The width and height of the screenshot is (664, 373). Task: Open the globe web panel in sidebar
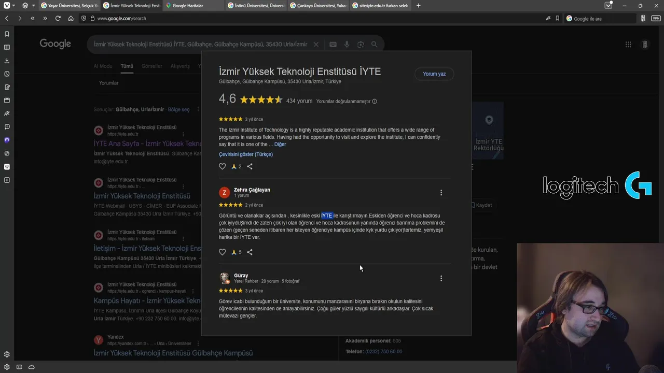click(7, 153)
